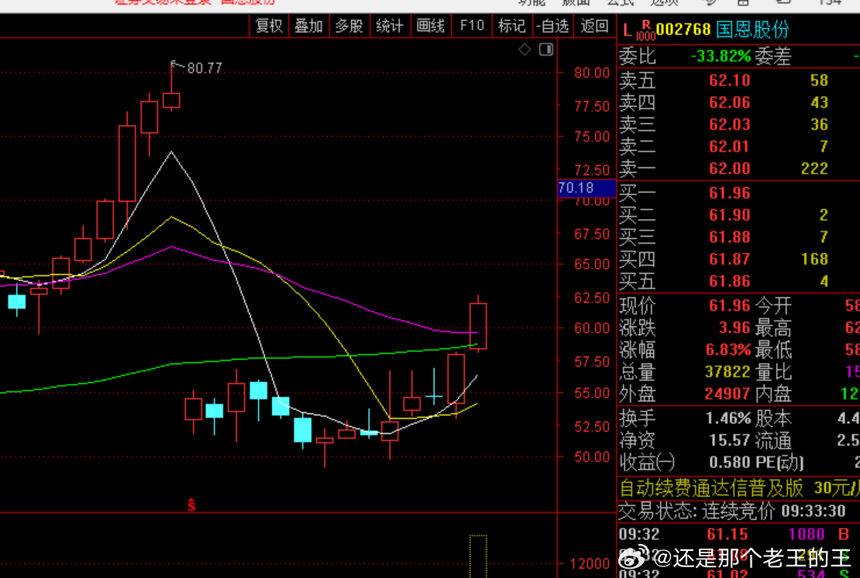Click the 80.00 price axis label
The width and height of the screenshot is (860, 578).
click(592, 72)
